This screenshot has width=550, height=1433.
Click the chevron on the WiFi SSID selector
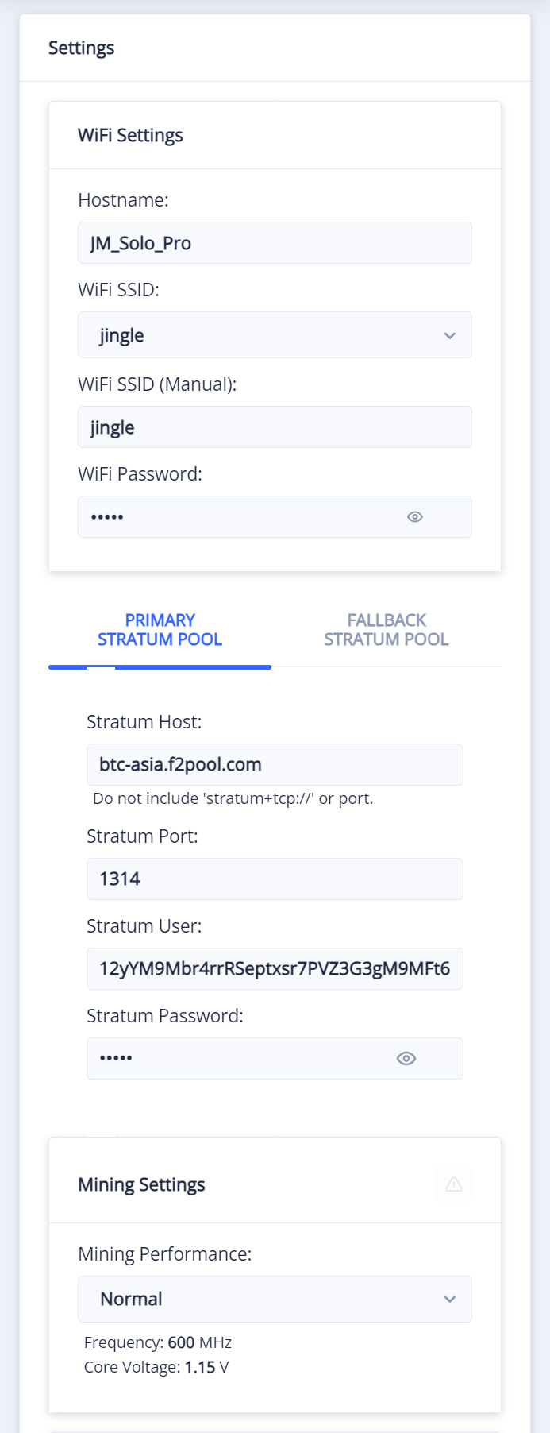point(450,334)
